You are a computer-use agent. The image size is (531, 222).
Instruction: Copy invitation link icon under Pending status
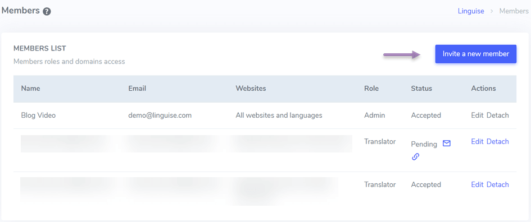[x=415, y=157]
